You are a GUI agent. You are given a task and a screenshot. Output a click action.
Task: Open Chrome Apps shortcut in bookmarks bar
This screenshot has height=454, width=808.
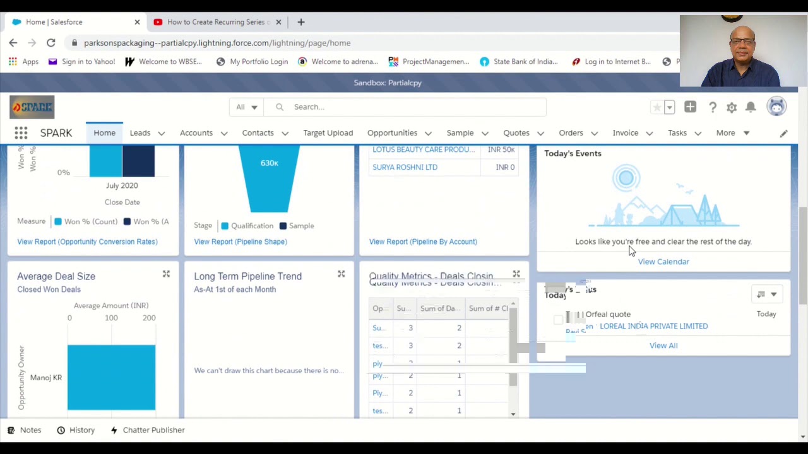pyautogui.click(x=23, y=62)
